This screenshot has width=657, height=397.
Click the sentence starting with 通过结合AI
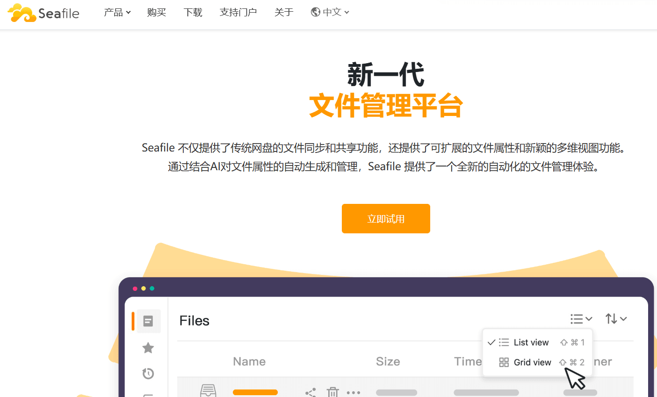point(383,166)
